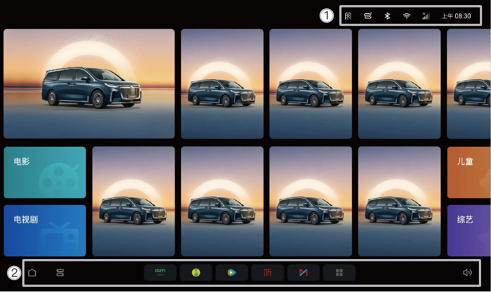This screenshot has height=292, width=491.
Task: Open the red 听 audio app
Action: tap(268, 273)
